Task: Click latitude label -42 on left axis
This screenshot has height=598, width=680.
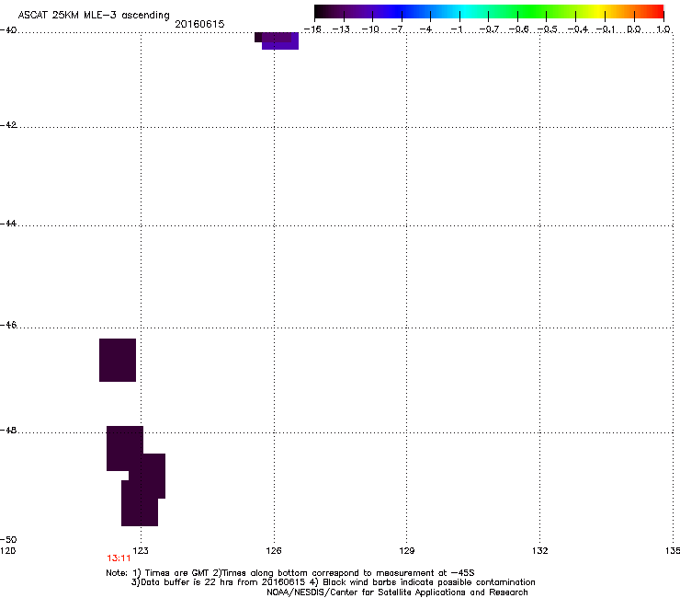Action: click(8, 125)
